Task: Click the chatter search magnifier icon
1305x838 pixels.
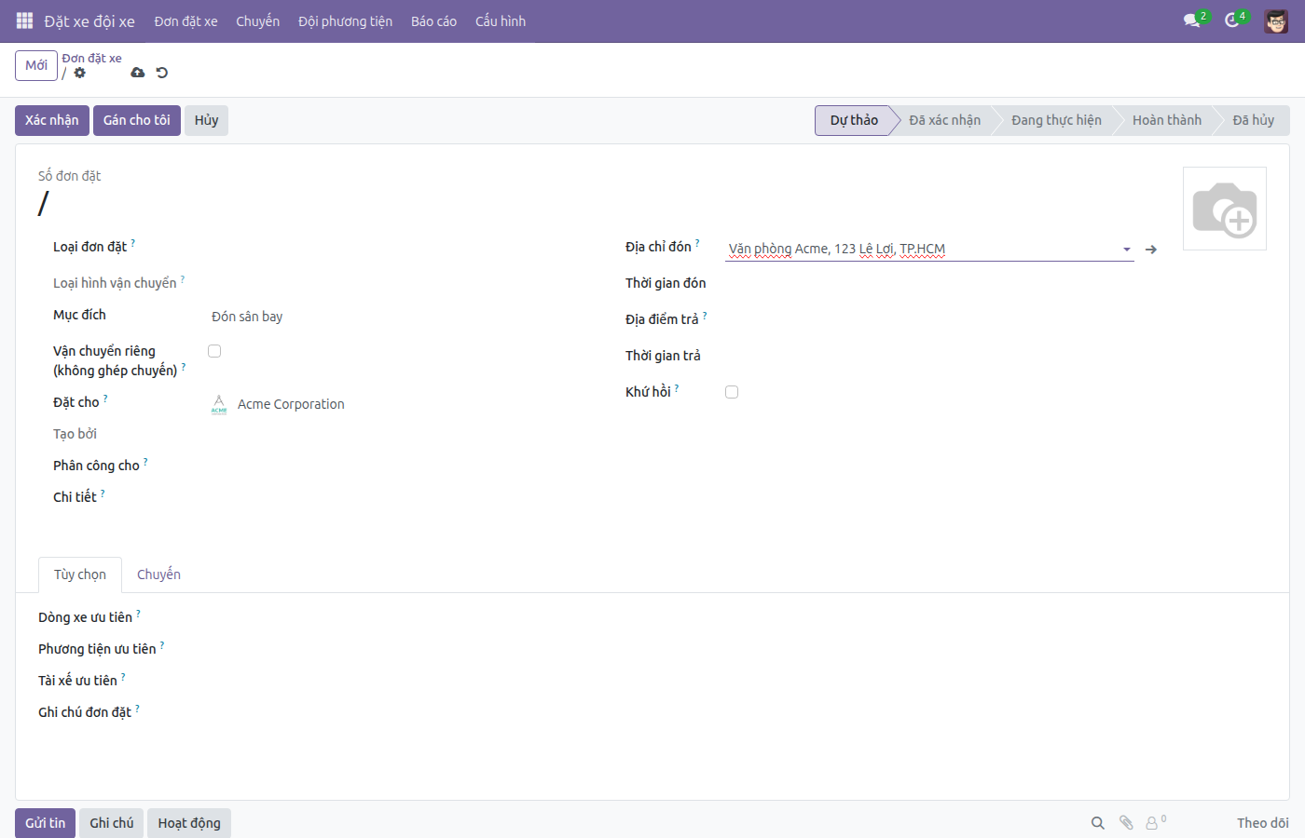Action: (1098, 823)
